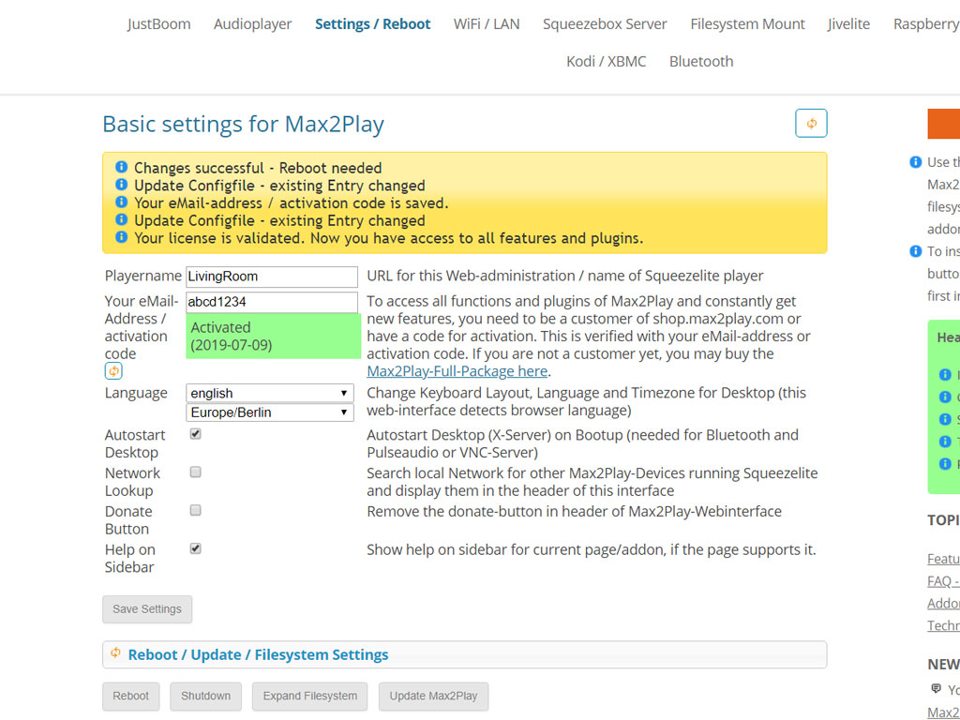Viewport: 960px width, 720px height.
Task: Toggle the Autostart Desktop checkbox
Action: point(195,434)
